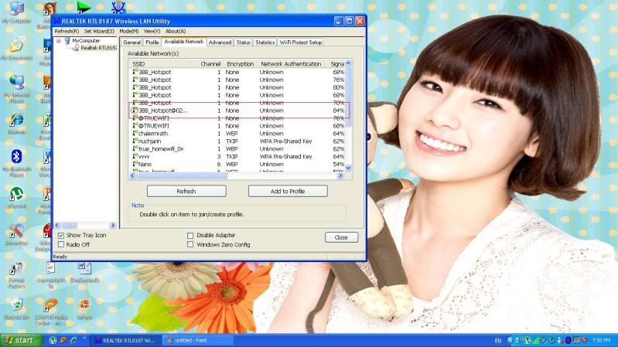Switch to the General tab
Viewport: 618px width, 347px height.
pyautogui.click(x=132, y=43)
